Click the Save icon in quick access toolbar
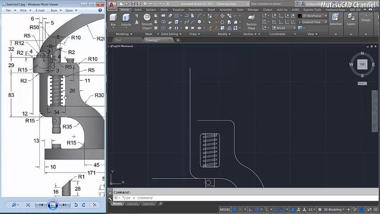 [133, 4]
